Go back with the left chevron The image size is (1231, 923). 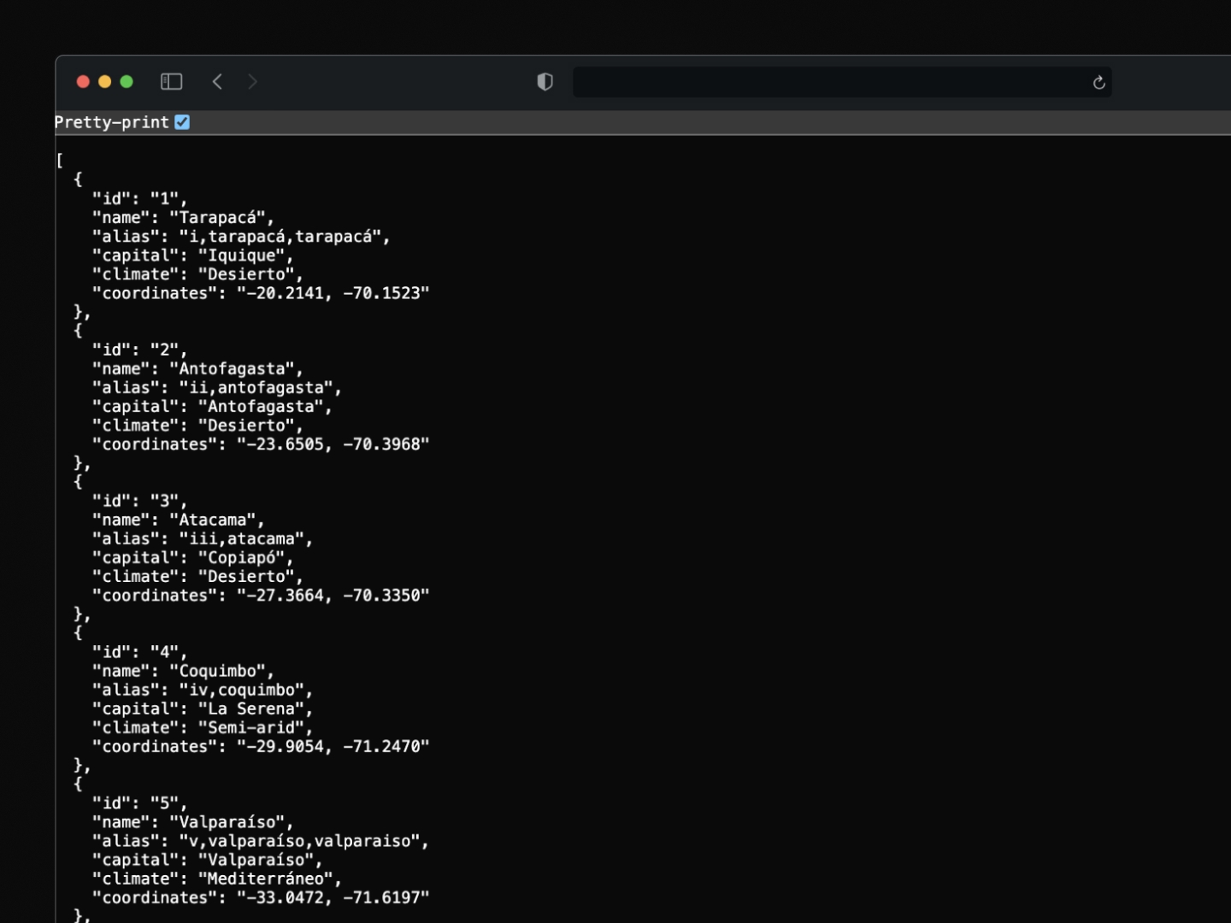pos(217,82)
